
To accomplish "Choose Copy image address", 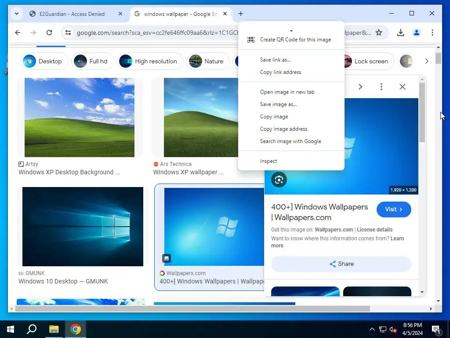I will coord(291,129).
